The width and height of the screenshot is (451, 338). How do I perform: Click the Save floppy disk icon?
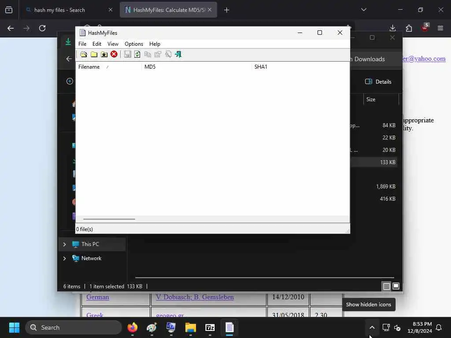pyautogui.click(x=127, y=54)
